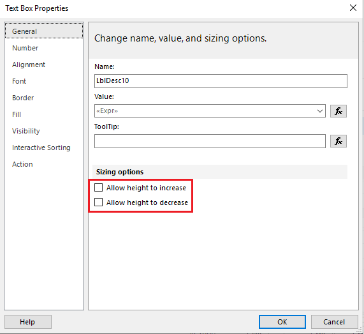The image size is (364, 334).
Task: Open the Interactive Sorting page
Action: 41,148
